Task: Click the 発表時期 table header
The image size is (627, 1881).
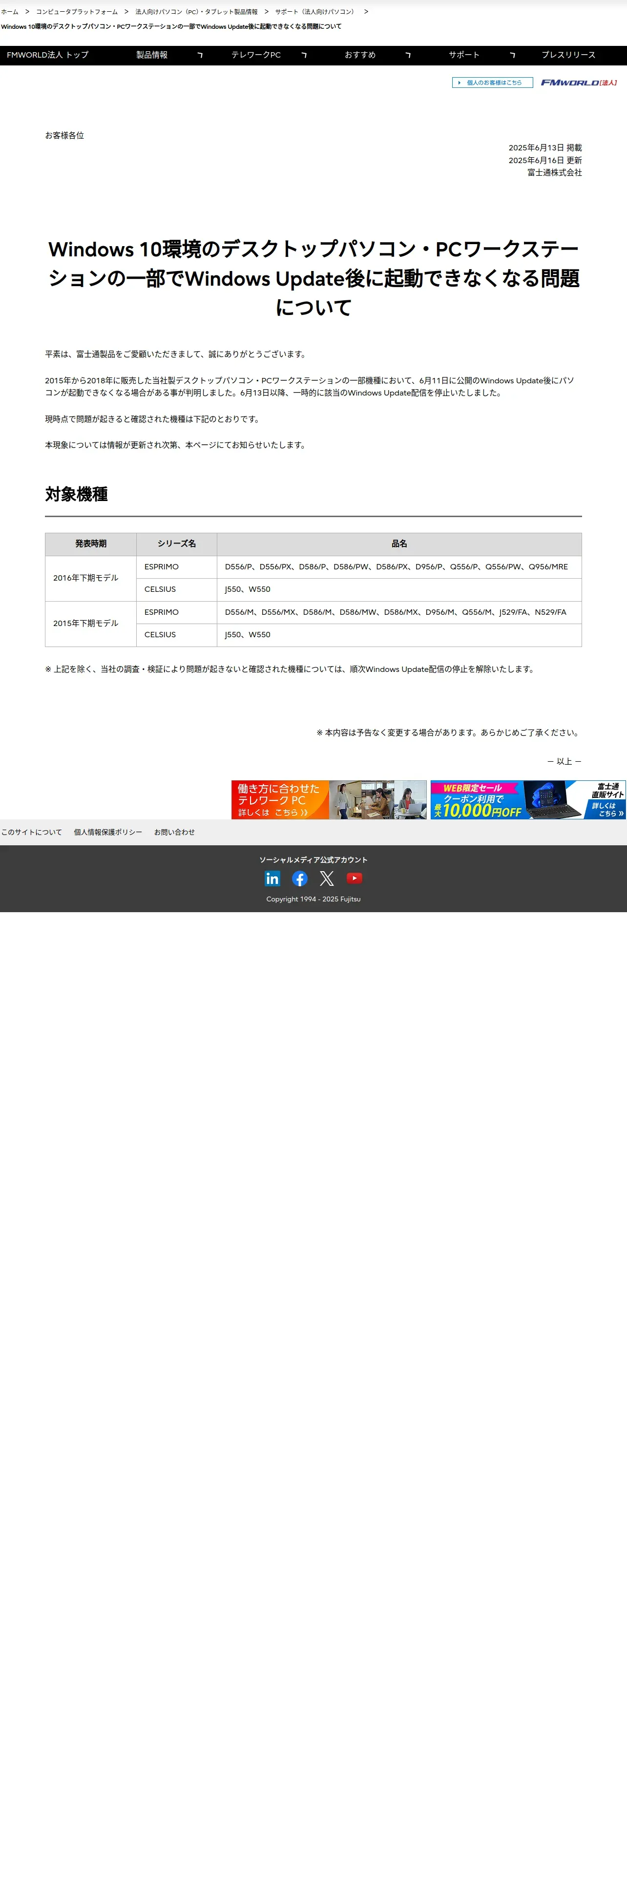Action: coord(90,544)
